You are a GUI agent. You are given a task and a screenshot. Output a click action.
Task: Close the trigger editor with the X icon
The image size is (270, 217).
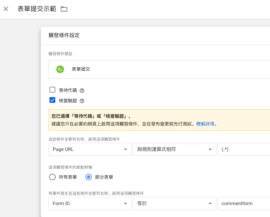pyautogui.click(x=6, y=9)
